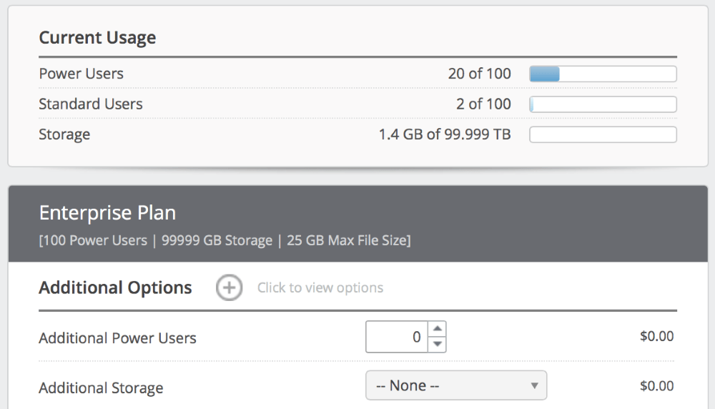Click the 'Click to view options' text

coord(320,288)
